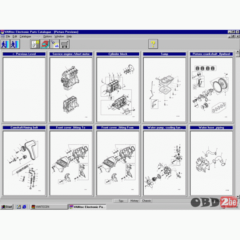Click the first walking-figure exit icon in toolbar
Screen dimensions: 240x240
coord(5,44)
